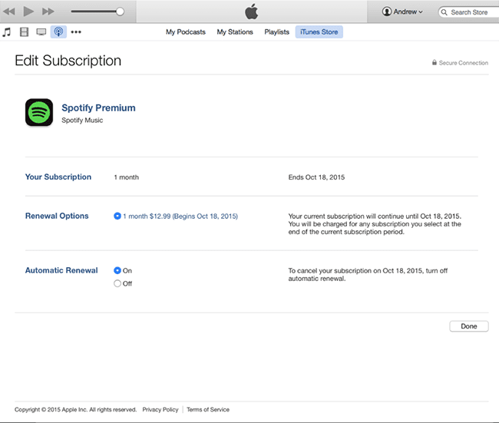Click the '1 month' subscription value
This screenshot has width=499, height=423.
127,177
